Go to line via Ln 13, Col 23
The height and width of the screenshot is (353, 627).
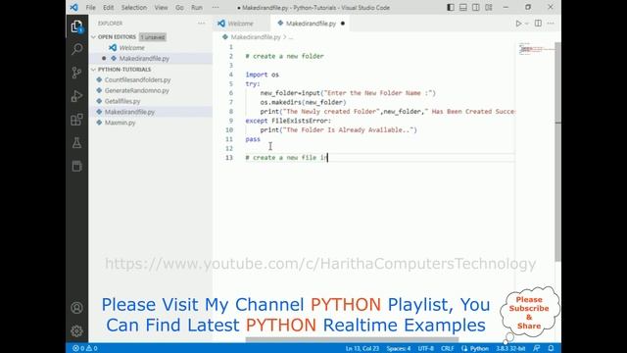pos(362,348)
